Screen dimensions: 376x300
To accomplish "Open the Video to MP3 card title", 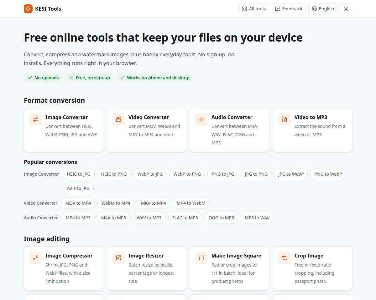I will pos(311,117).
